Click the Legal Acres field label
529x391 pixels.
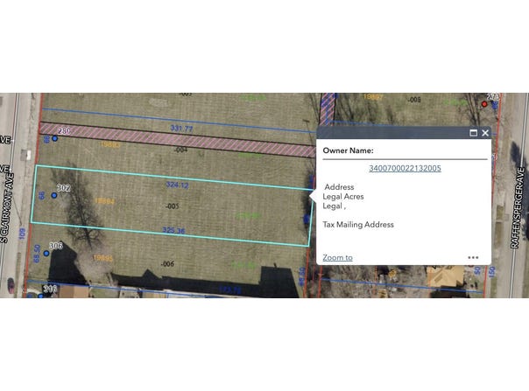[x=343, y=197]
